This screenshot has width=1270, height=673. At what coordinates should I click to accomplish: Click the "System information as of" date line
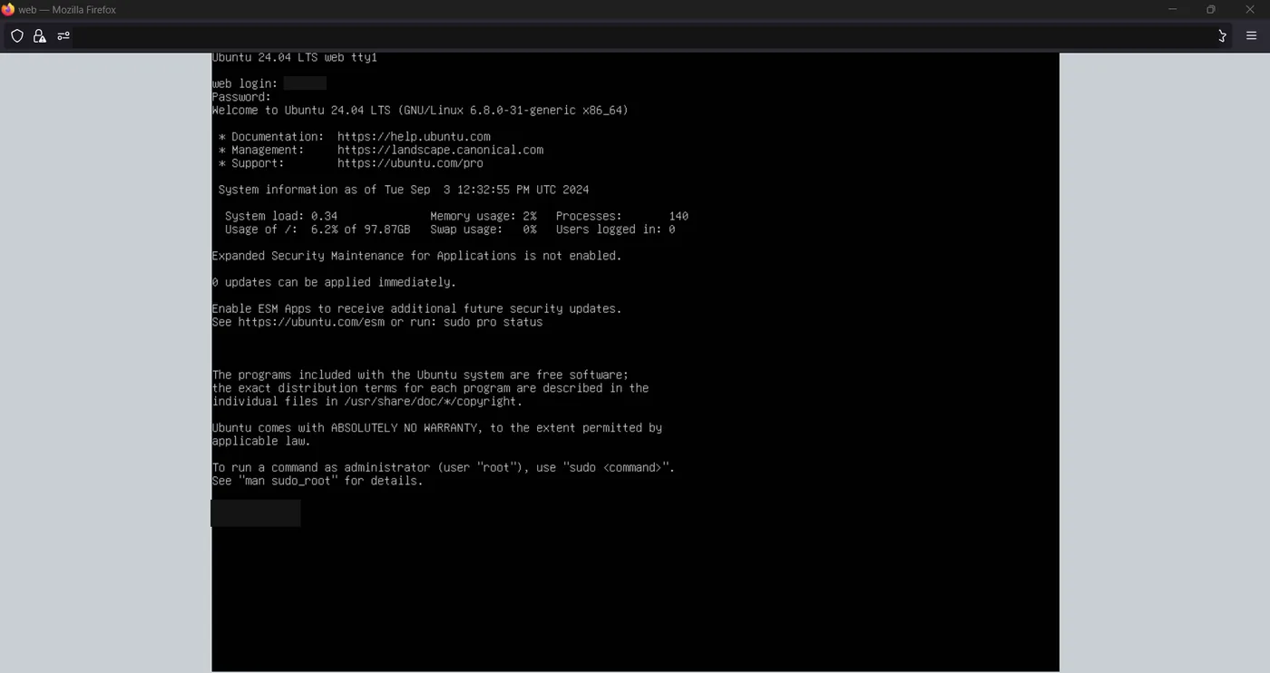click(x=404, y=190)
